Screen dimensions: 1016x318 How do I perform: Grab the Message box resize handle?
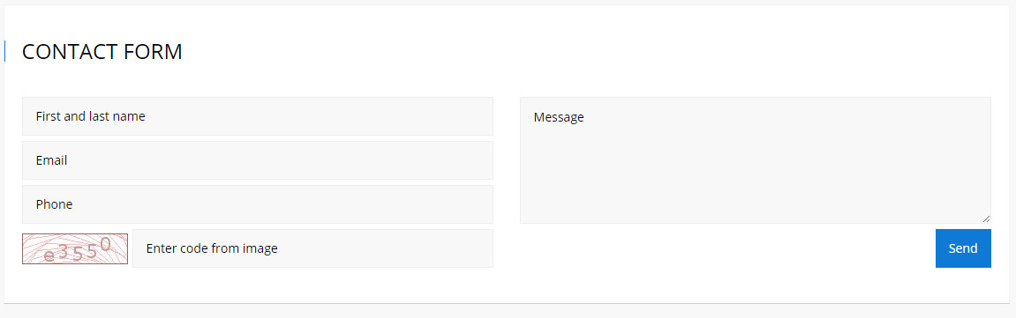click(x=985, y=218)
